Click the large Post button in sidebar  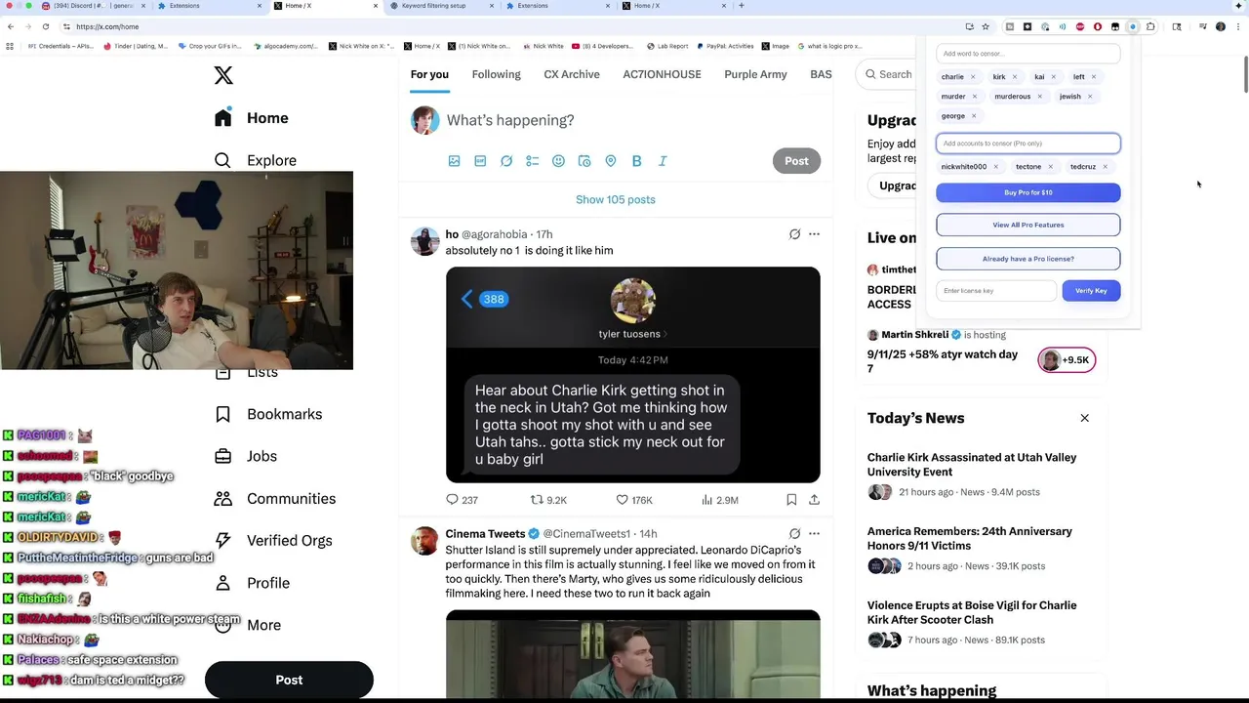tap(289, 680)
